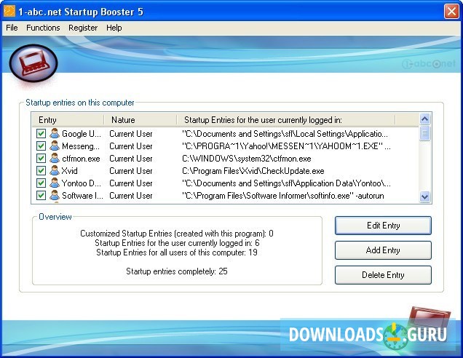
Task: Click the user icon beside Google U...
Action: 55,133
